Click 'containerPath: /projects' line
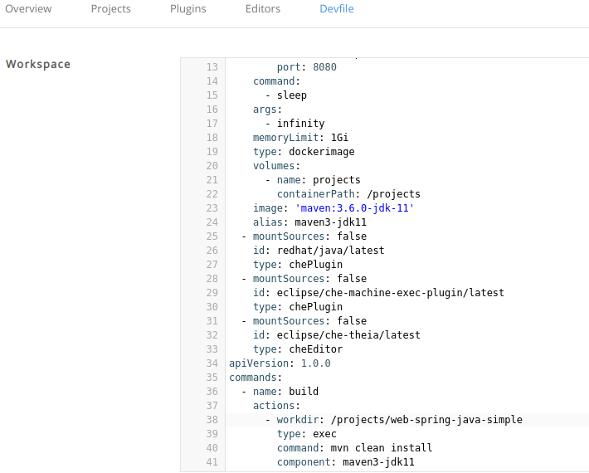589x473 pixels. click(348, 194)
